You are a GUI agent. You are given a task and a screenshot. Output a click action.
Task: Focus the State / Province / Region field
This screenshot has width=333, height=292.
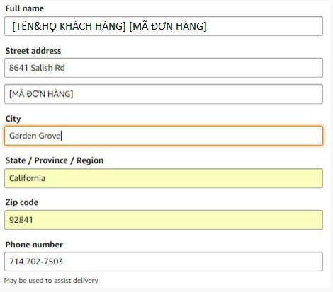[164, 178]
